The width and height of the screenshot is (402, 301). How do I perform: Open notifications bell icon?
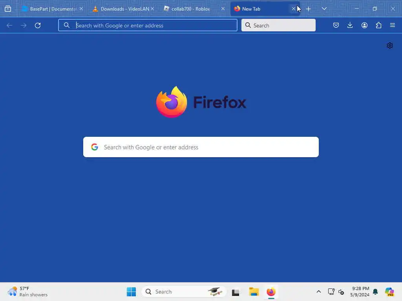375,292
